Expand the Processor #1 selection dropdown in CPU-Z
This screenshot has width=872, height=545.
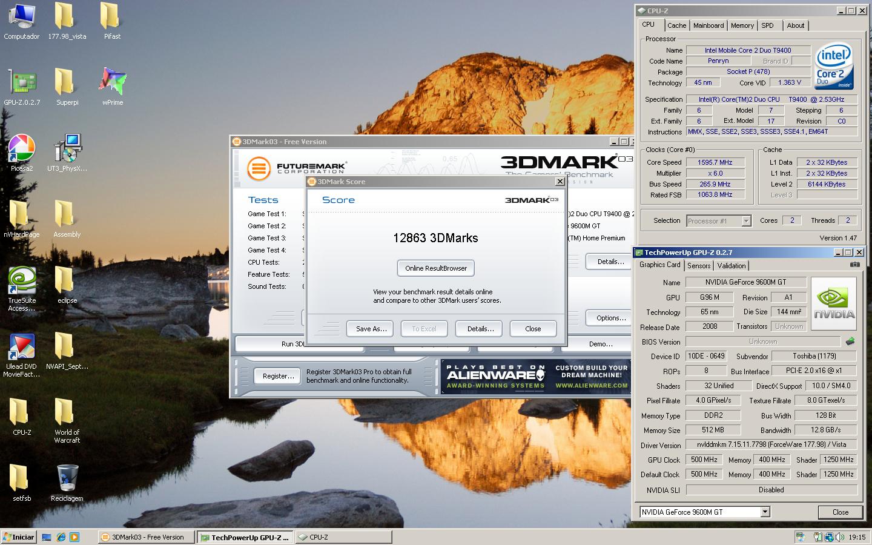click(x=746, y=221)
